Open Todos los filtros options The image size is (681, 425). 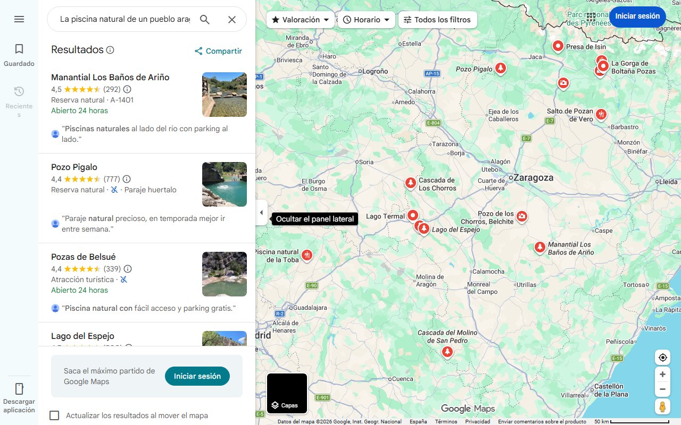[437, 19]
